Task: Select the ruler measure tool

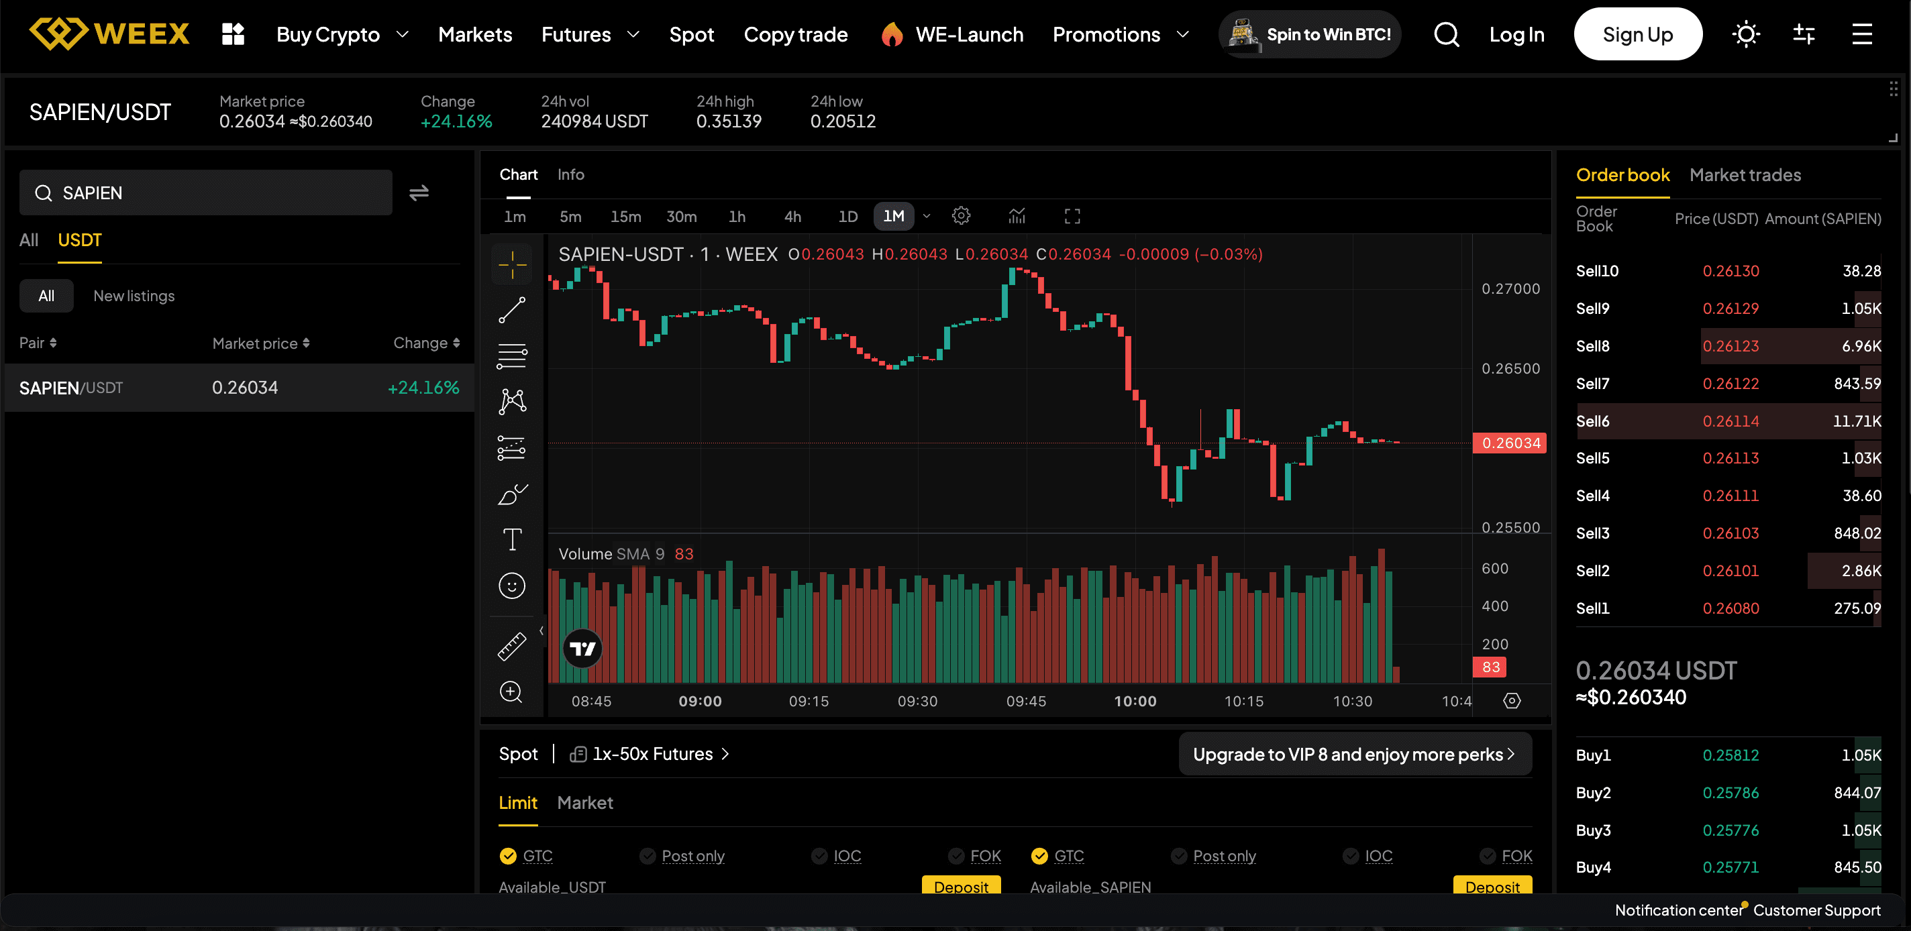Action: 512,645
